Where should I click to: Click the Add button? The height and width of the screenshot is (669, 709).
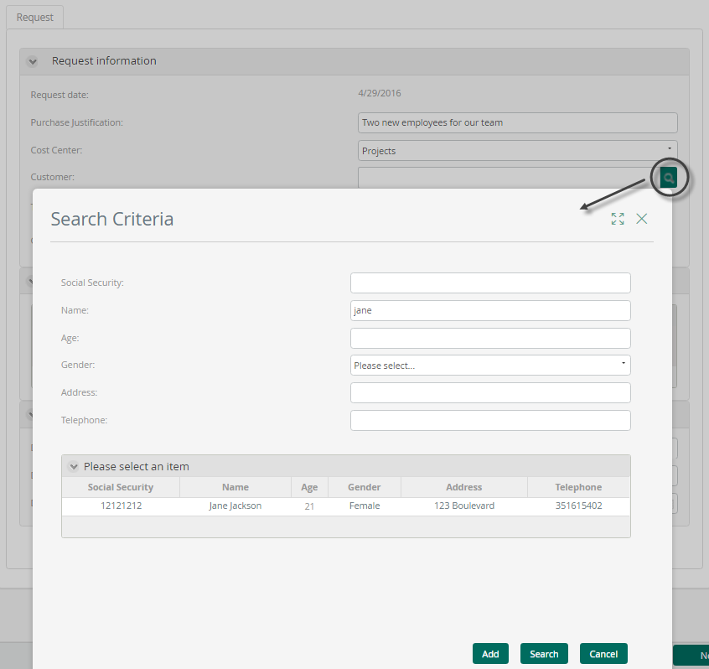pyautogui.click(x=490, y=654)
